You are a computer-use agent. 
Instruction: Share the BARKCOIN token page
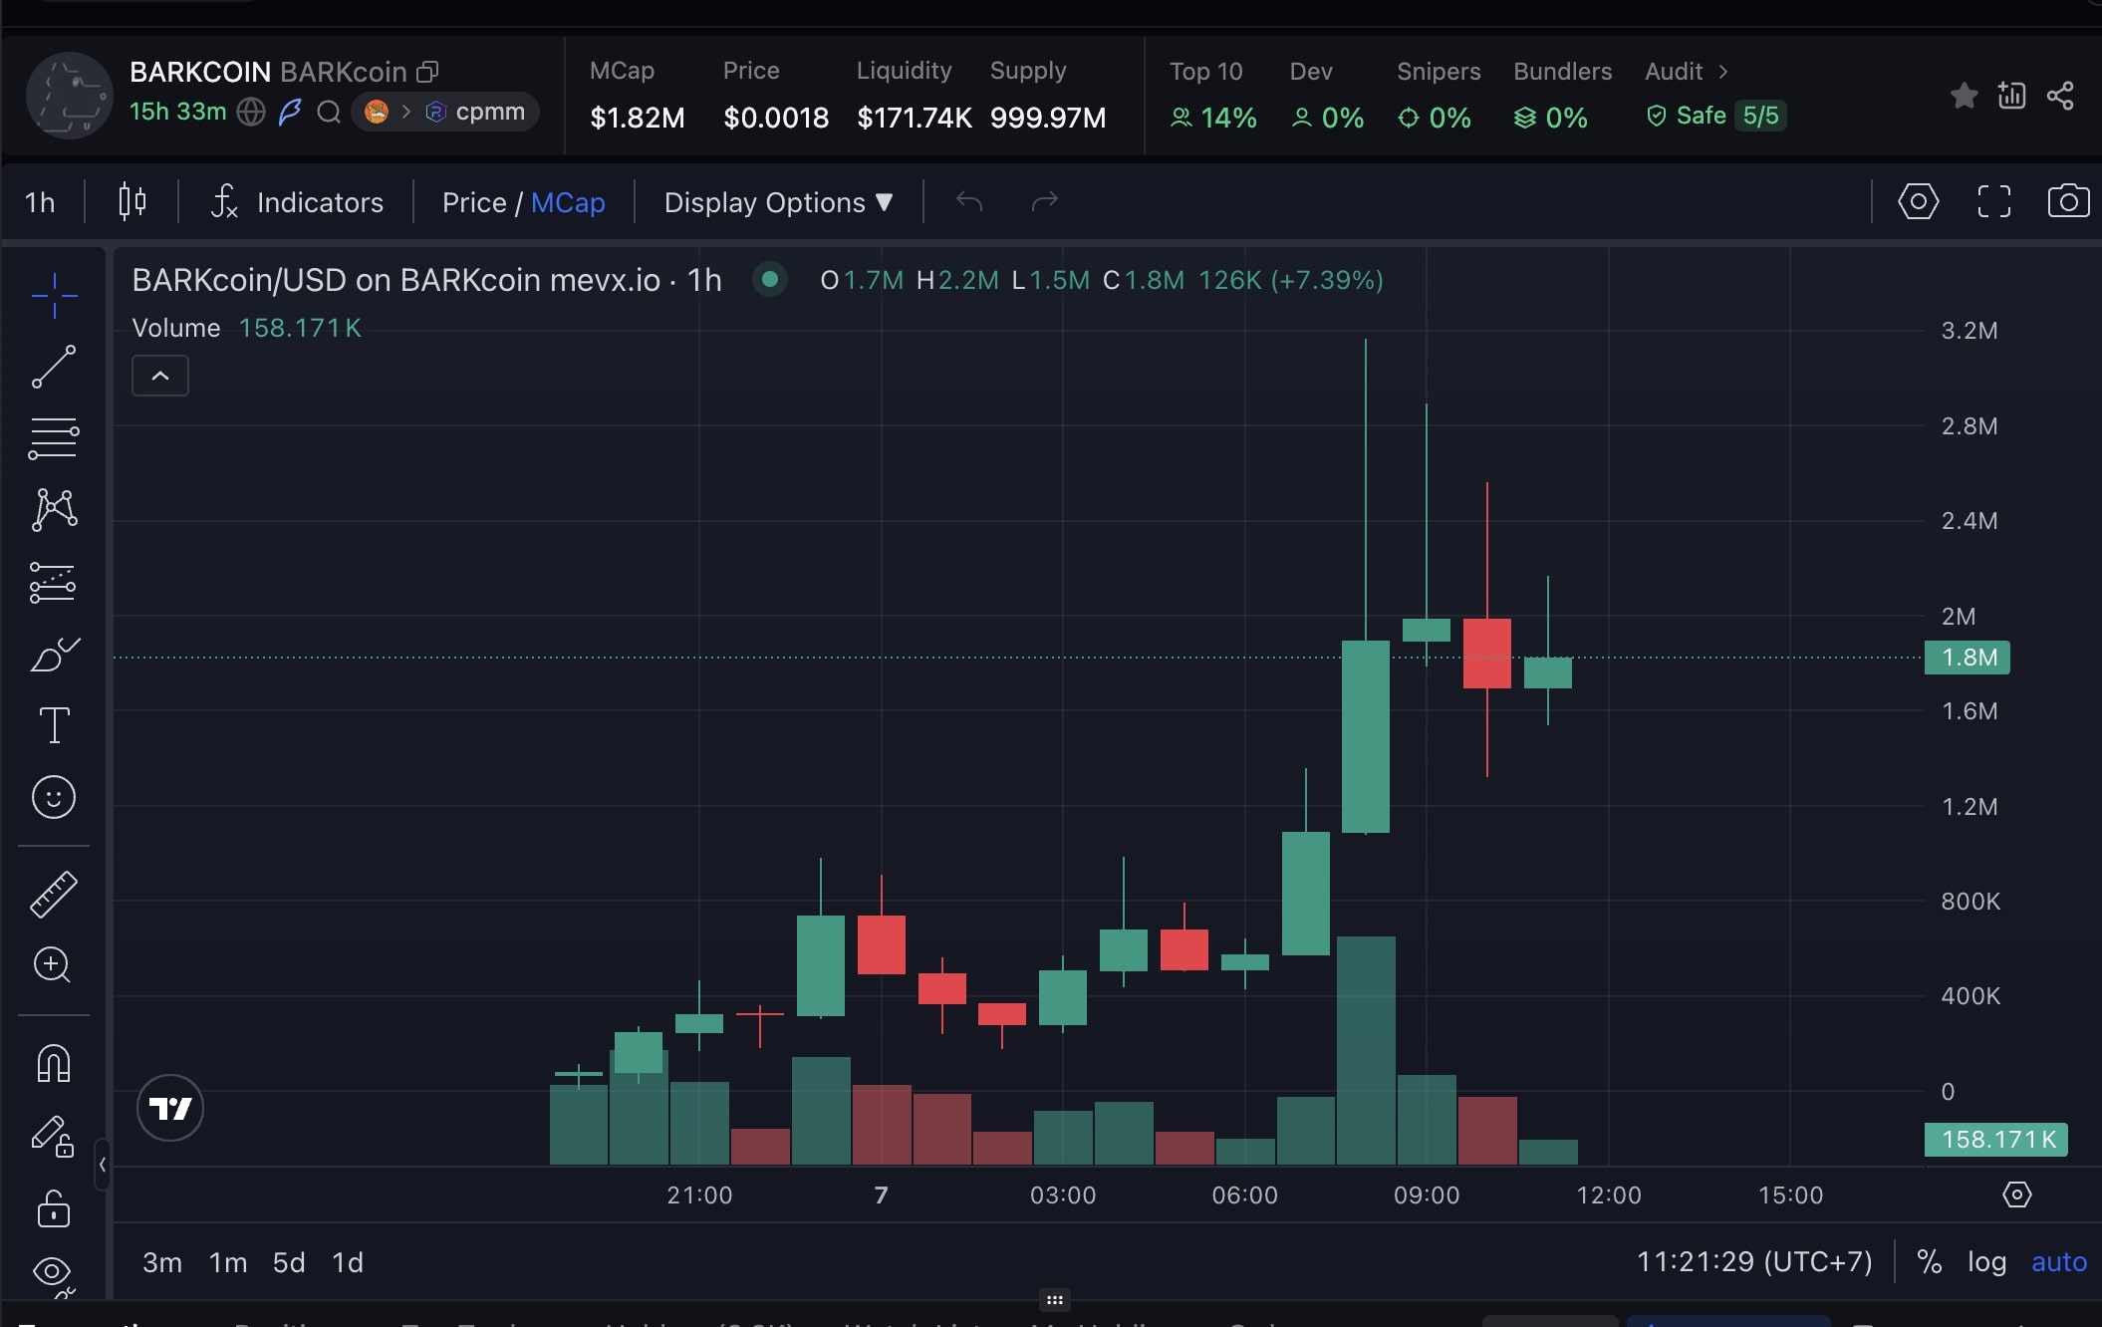coord(2060,96)
